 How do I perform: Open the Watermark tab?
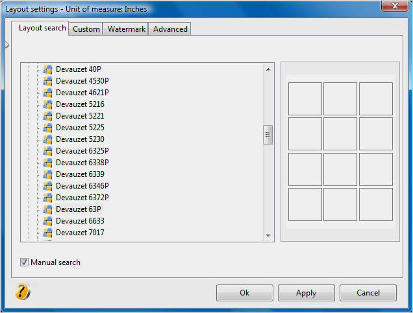point(126,29)
